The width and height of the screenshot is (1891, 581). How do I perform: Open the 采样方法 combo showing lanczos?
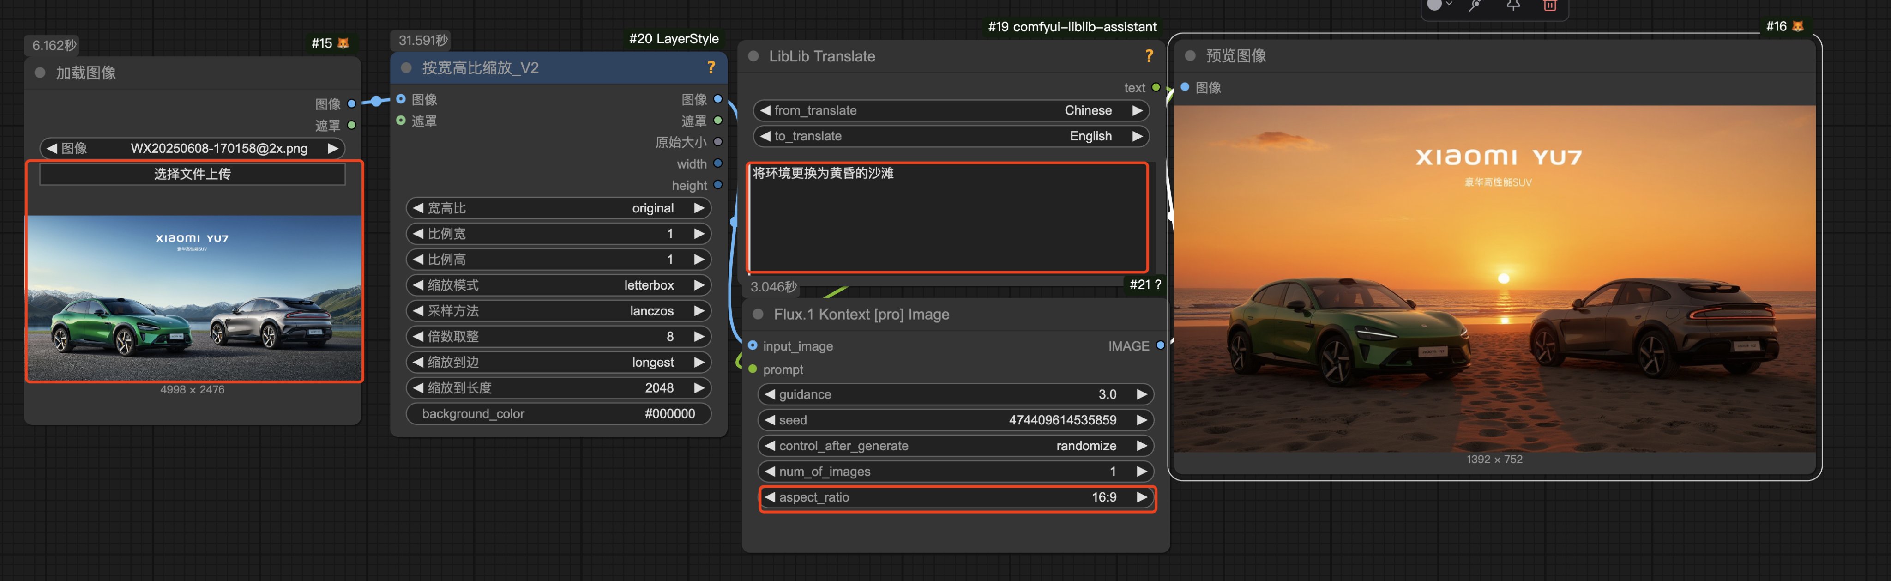559,311
